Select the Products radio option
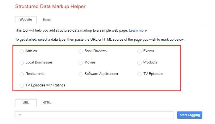 (139, 63)
